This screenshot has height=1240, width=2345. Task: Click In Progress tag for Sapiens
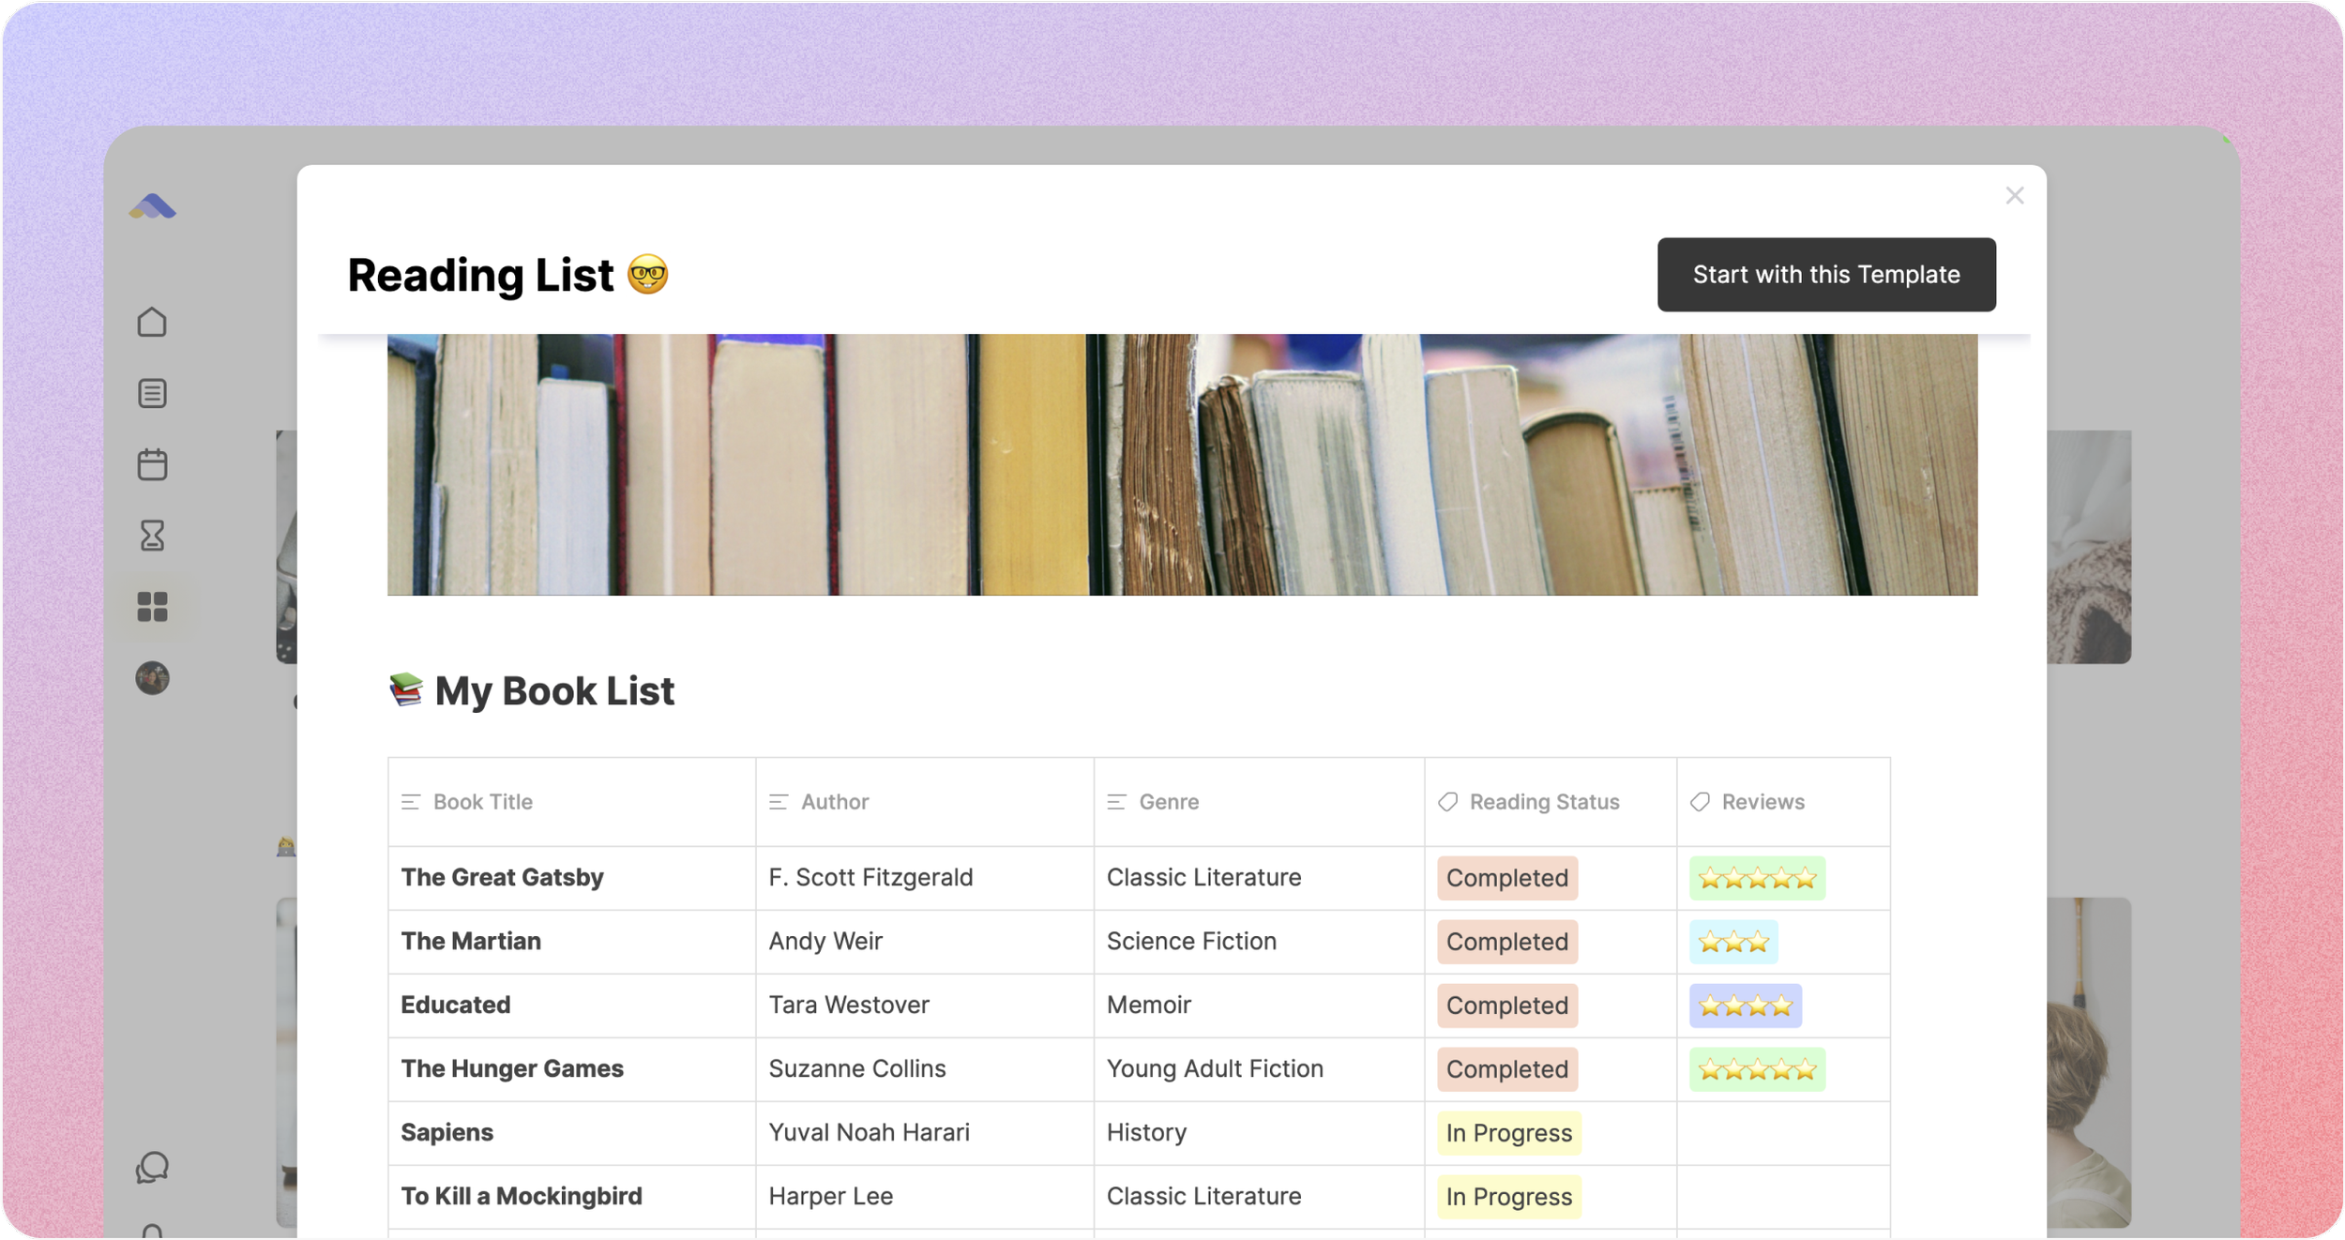pos(1508,1133)
